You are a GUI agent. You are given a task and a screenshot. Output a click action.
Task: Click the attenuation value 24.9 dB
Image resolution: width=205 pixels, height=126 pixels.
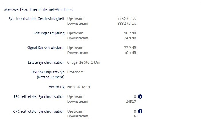click(x=130, y=38)
